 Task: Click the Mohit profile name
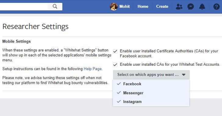point(124,6)
